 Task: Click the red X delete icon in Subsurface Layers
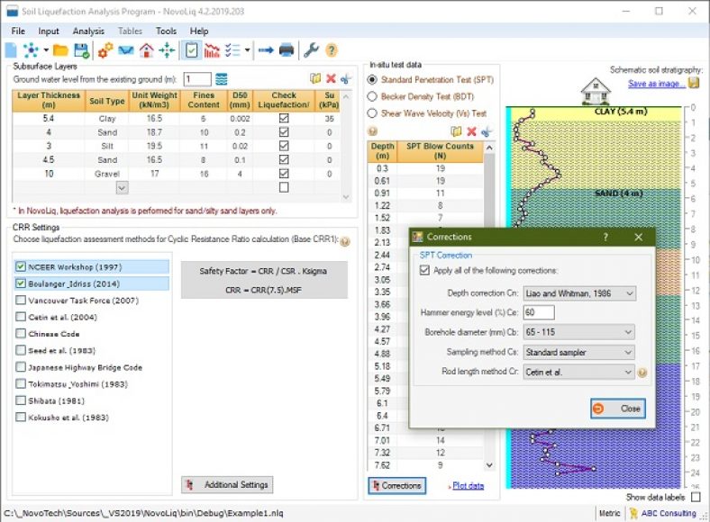331,78
